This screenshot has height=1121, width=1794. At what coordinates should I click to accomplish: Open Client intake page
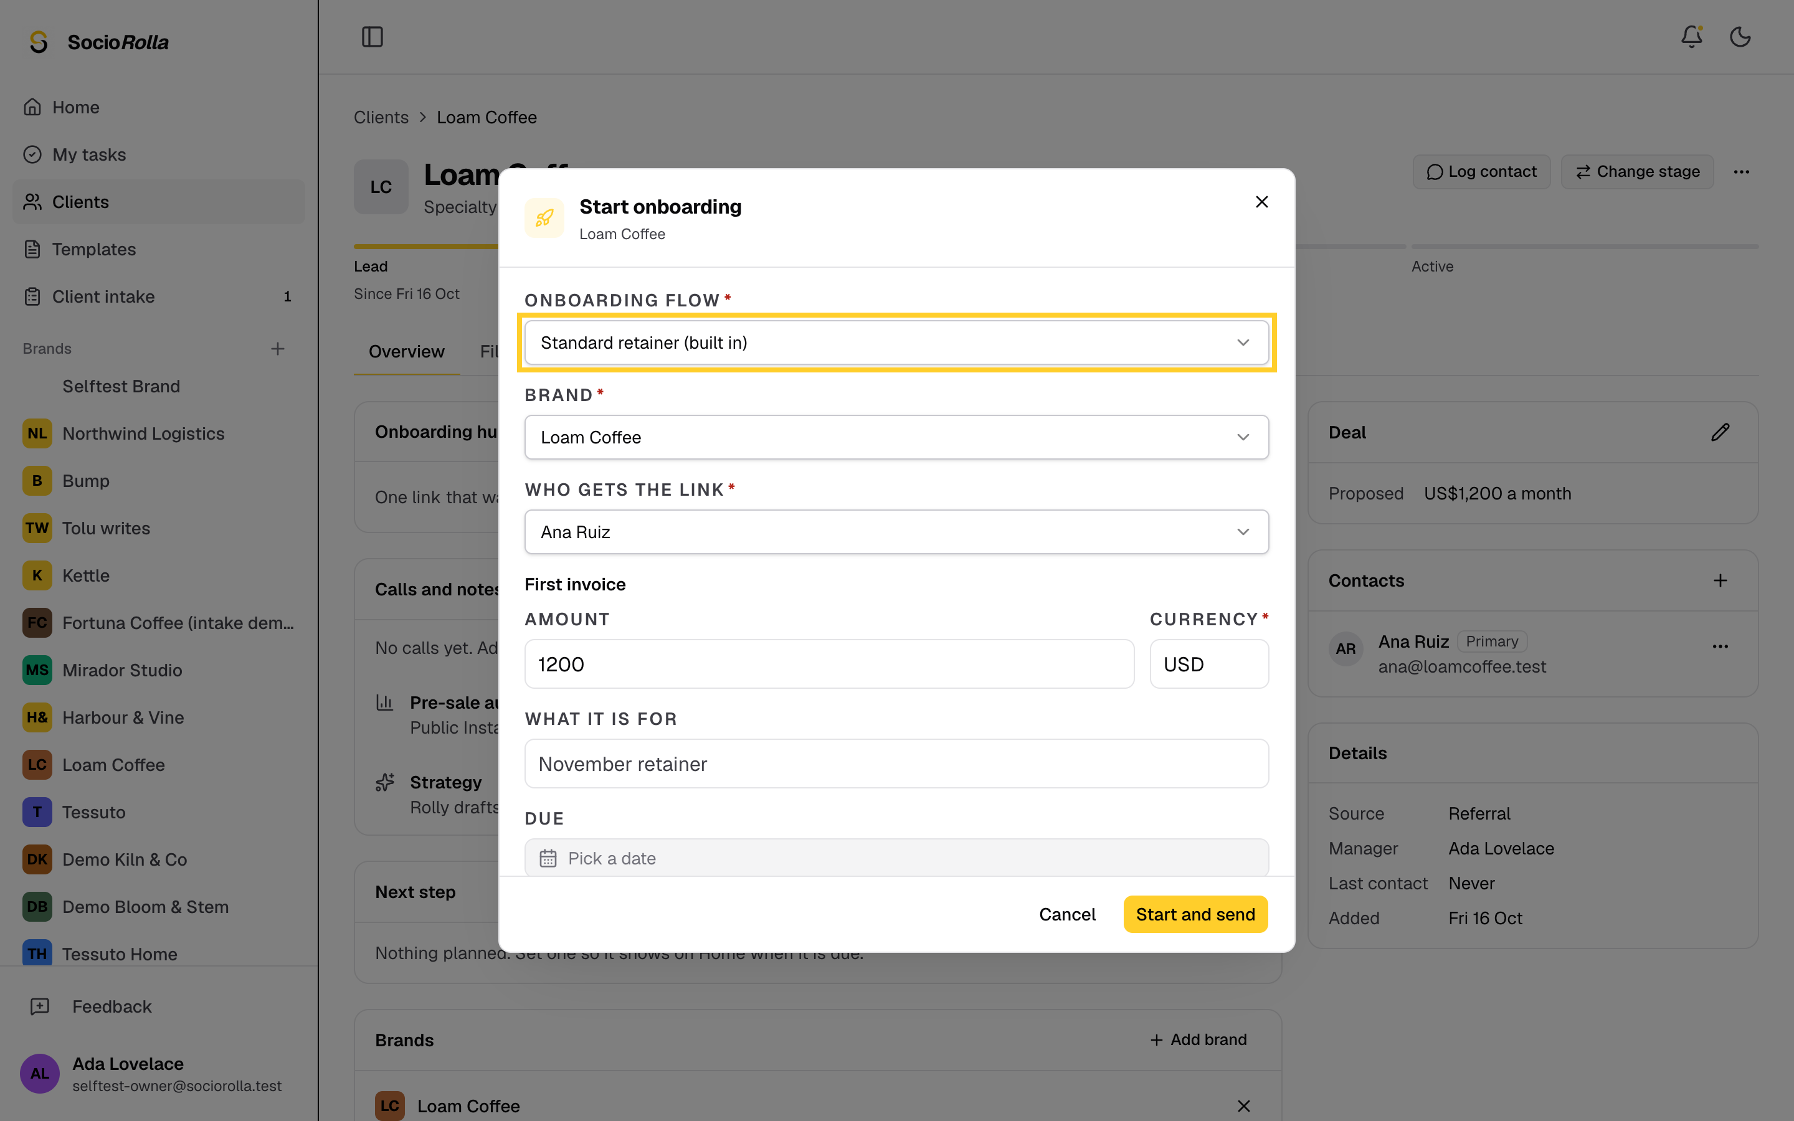point(159,296)
